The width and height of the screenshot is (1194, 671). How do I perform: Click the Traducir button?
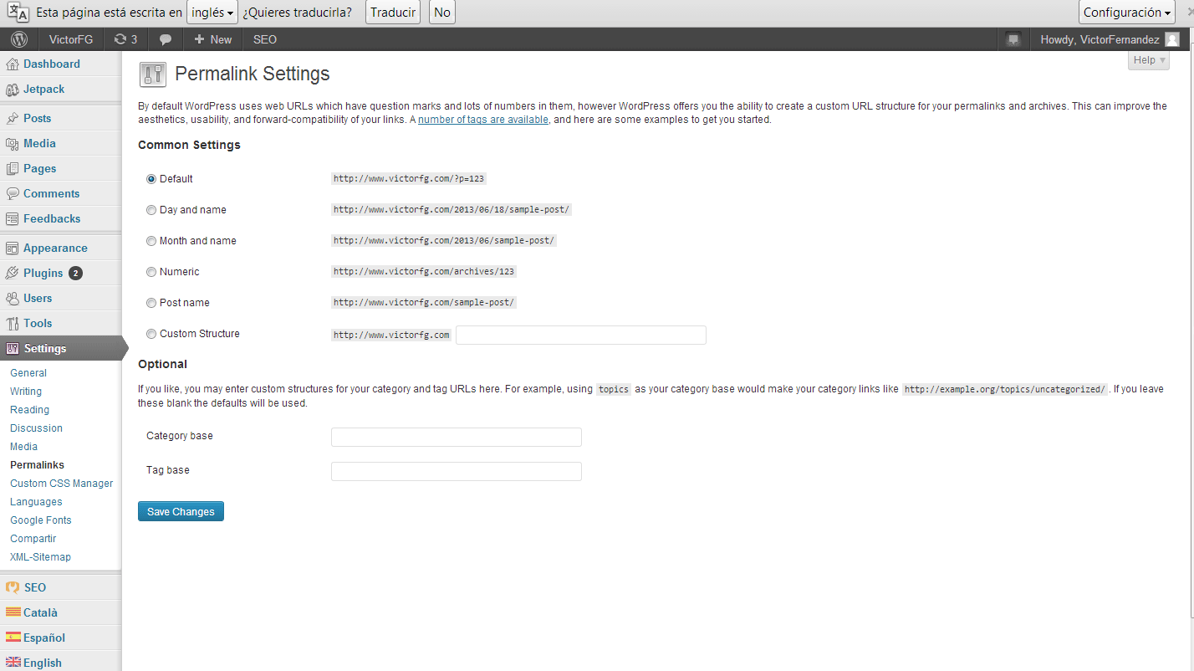pyautogui.click(x=393, y=13)
